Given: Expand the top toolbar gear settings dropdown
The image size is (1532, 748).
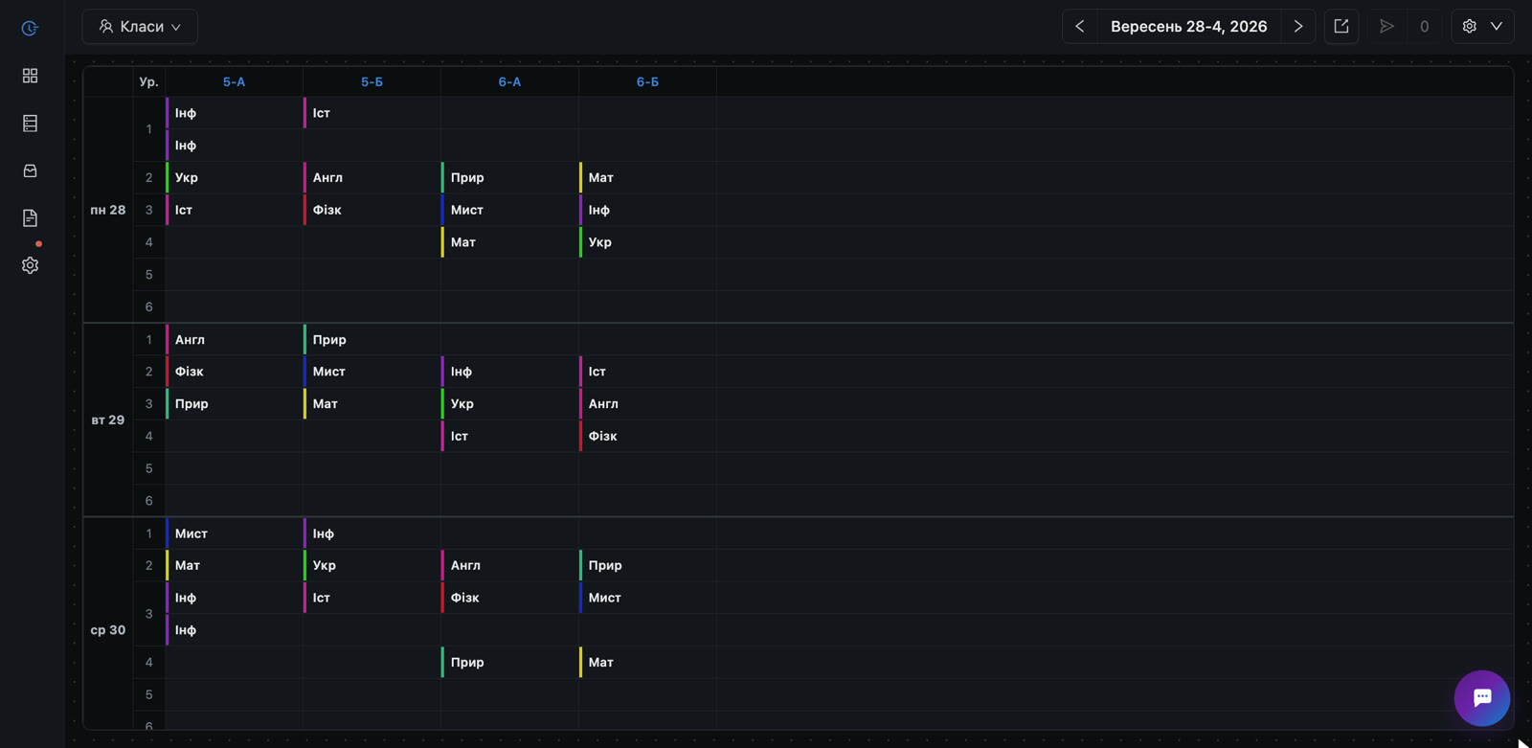Looking at the screenshot, I should tap(1482, 27).
